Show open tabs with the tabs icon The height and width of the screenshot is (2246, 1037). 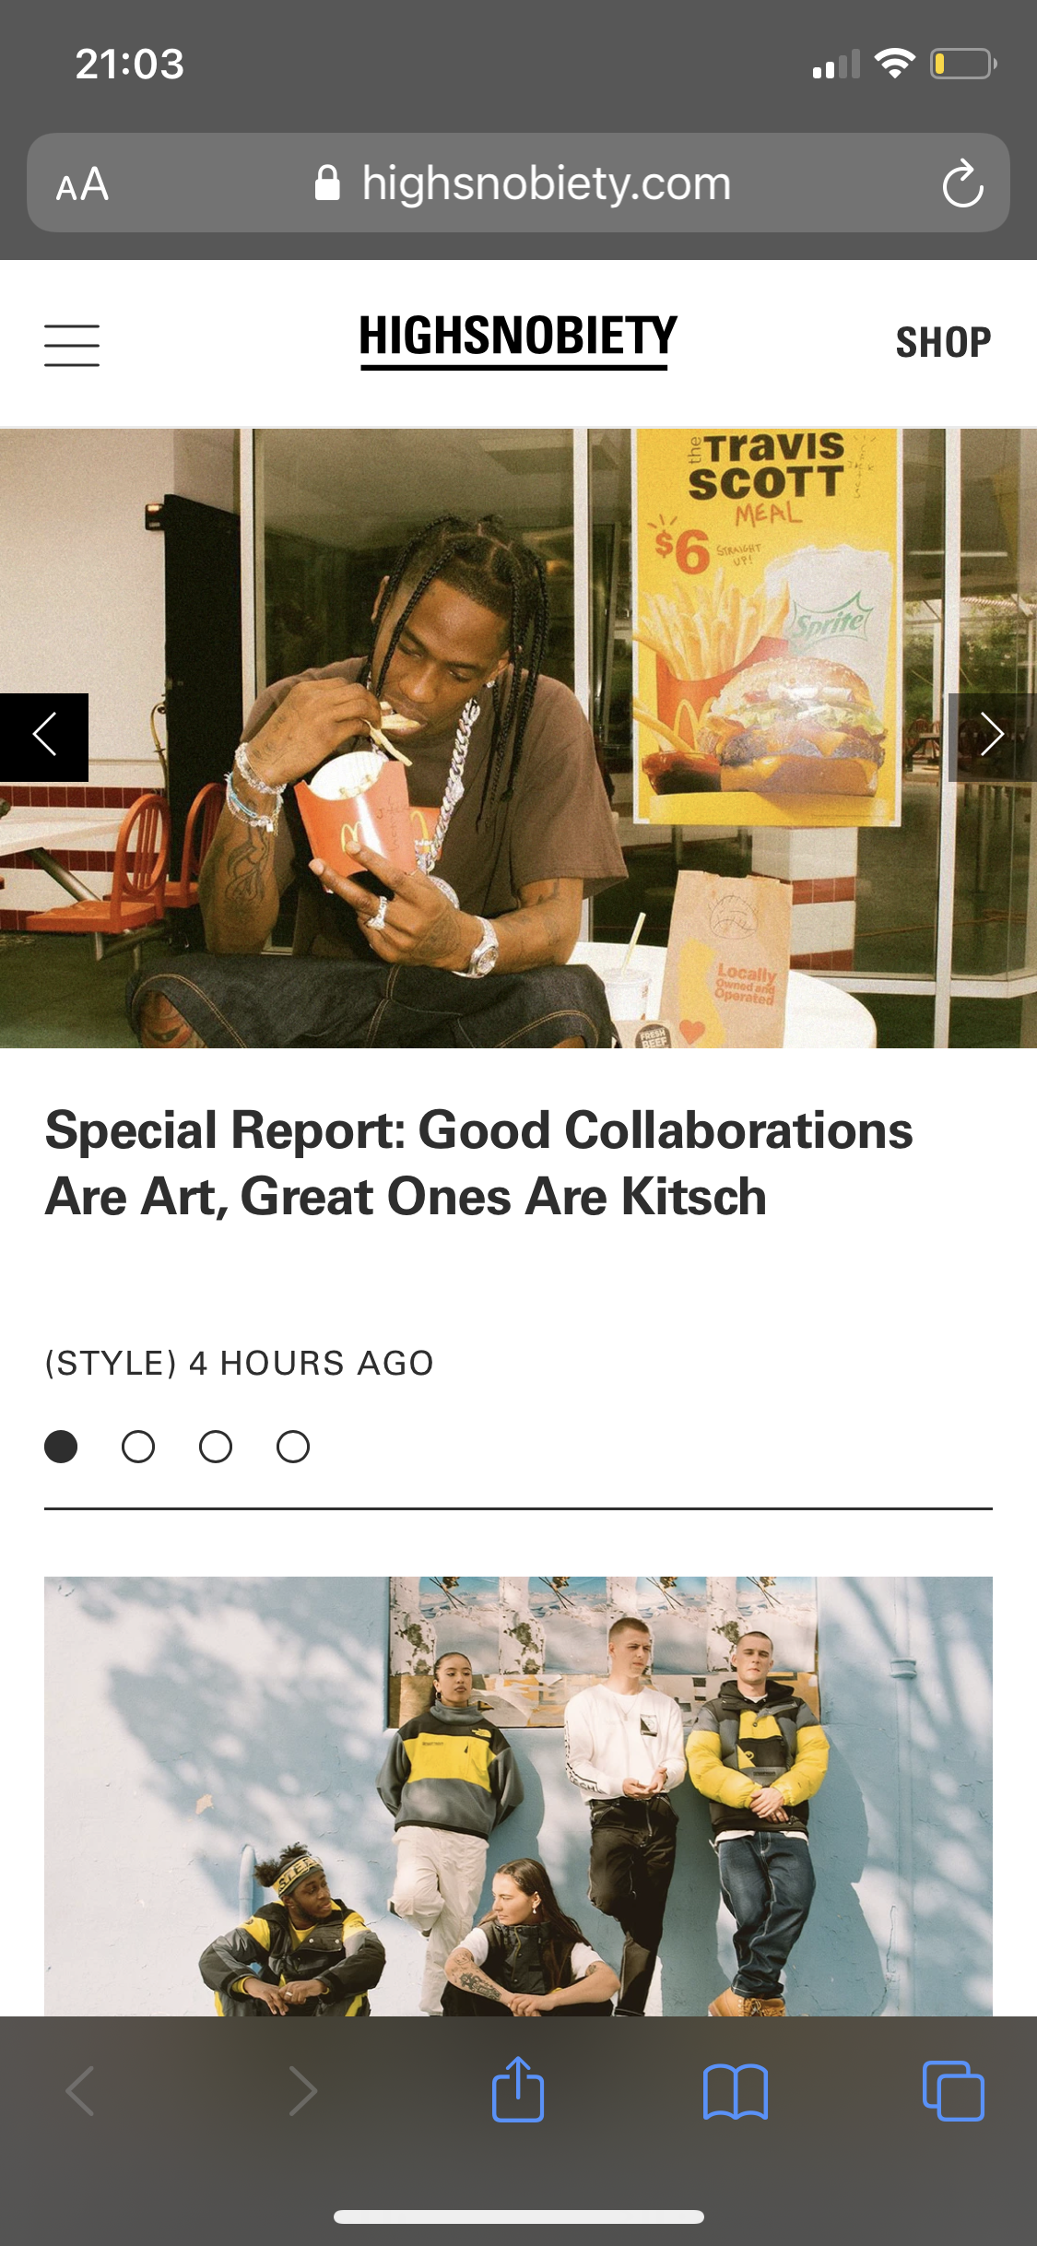tap(953, 2090)
